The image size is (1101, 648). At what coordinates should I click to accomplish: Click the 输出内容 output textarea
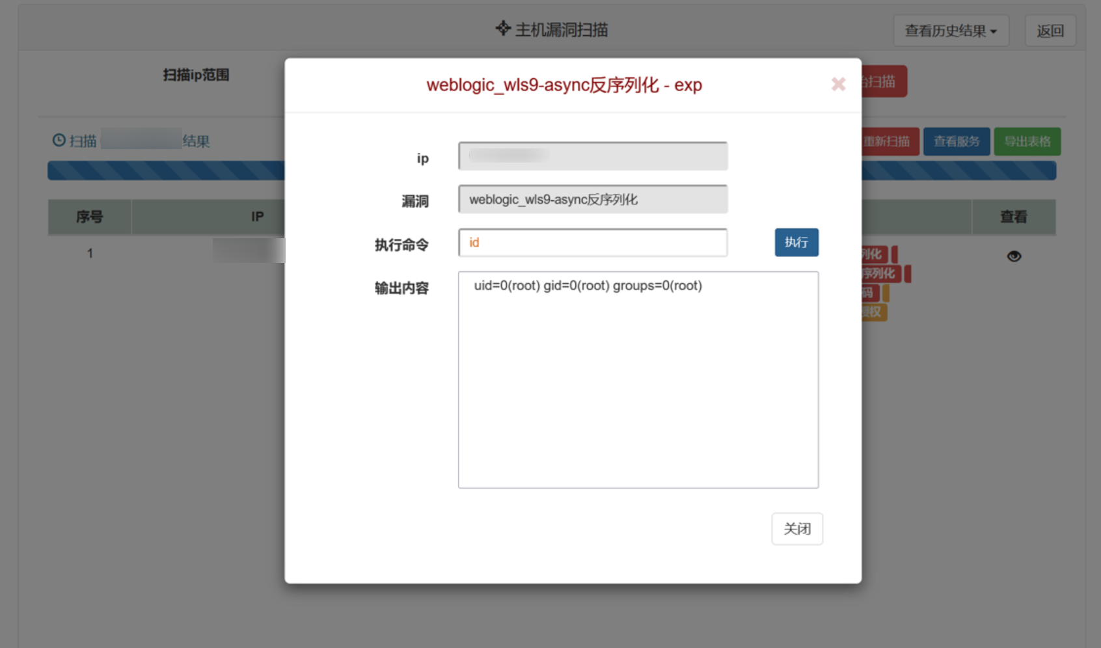tap(638, 380)
